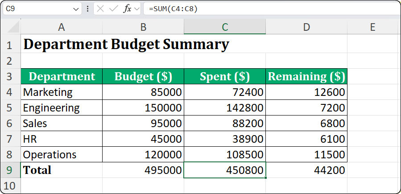Select column E header
Screen dimensions: 401x194
point(373,27)
